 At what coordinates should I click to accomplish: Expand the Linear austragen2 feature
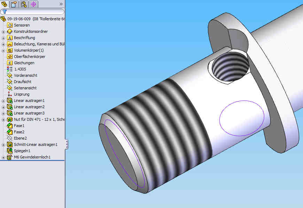click(x=3, y=107)
